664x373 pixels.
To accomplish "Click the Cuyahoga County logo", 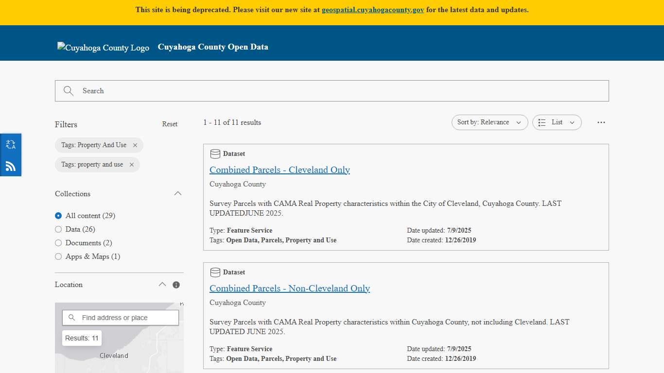I will (x=103, y=47).
